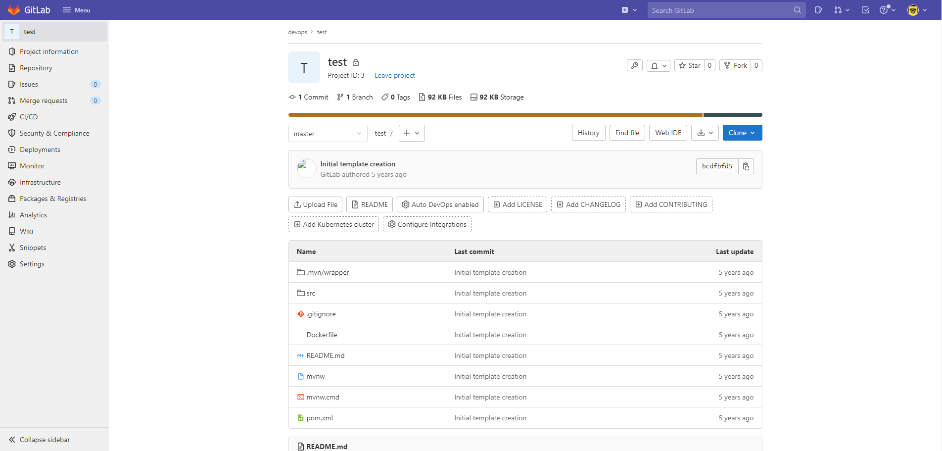Open merge requests icon in top bar
942x451 pixels.
click(x=842, y=10)
